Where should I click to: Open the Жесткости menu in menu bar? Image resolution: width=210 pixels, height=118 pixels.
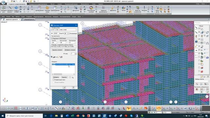click(48, 17)
